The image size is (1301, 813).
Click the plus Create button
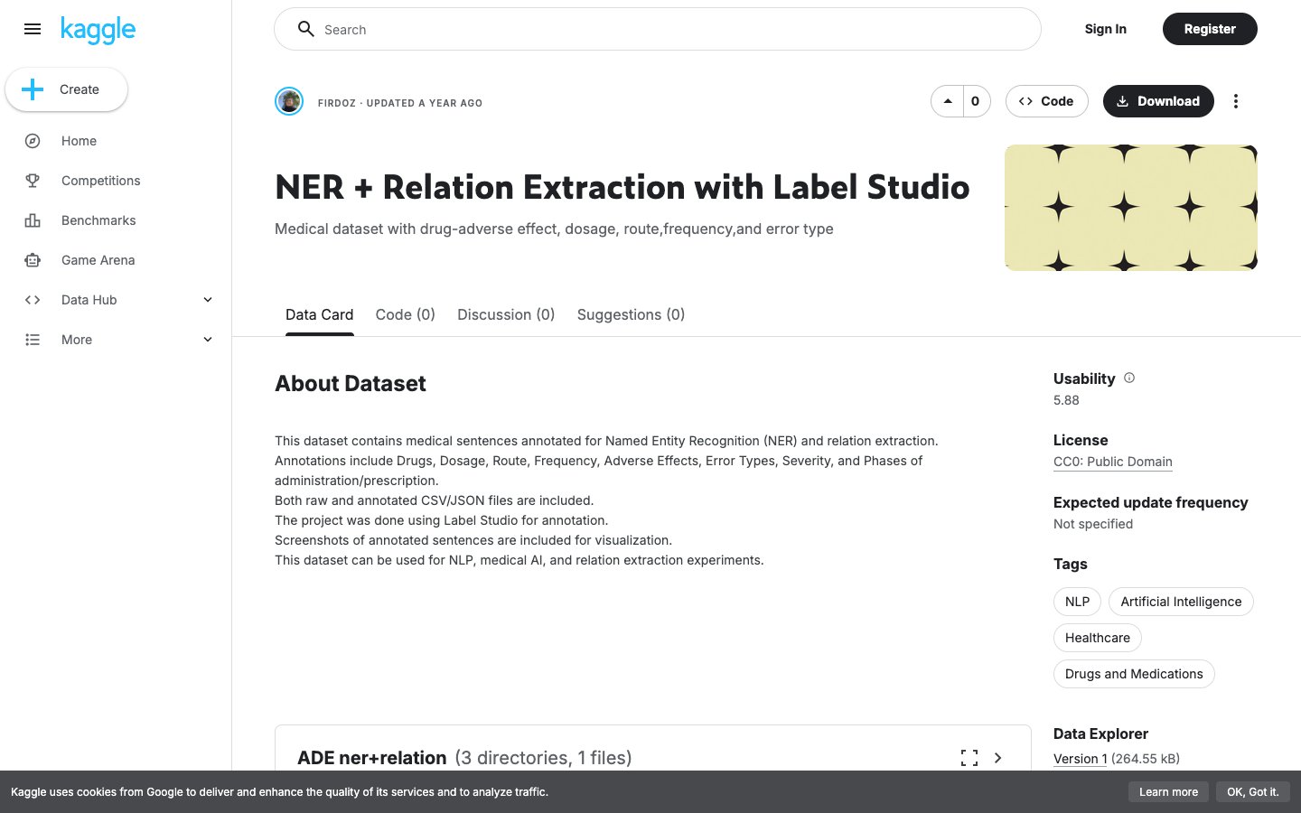pyautogui.click(x=66, y=89)
